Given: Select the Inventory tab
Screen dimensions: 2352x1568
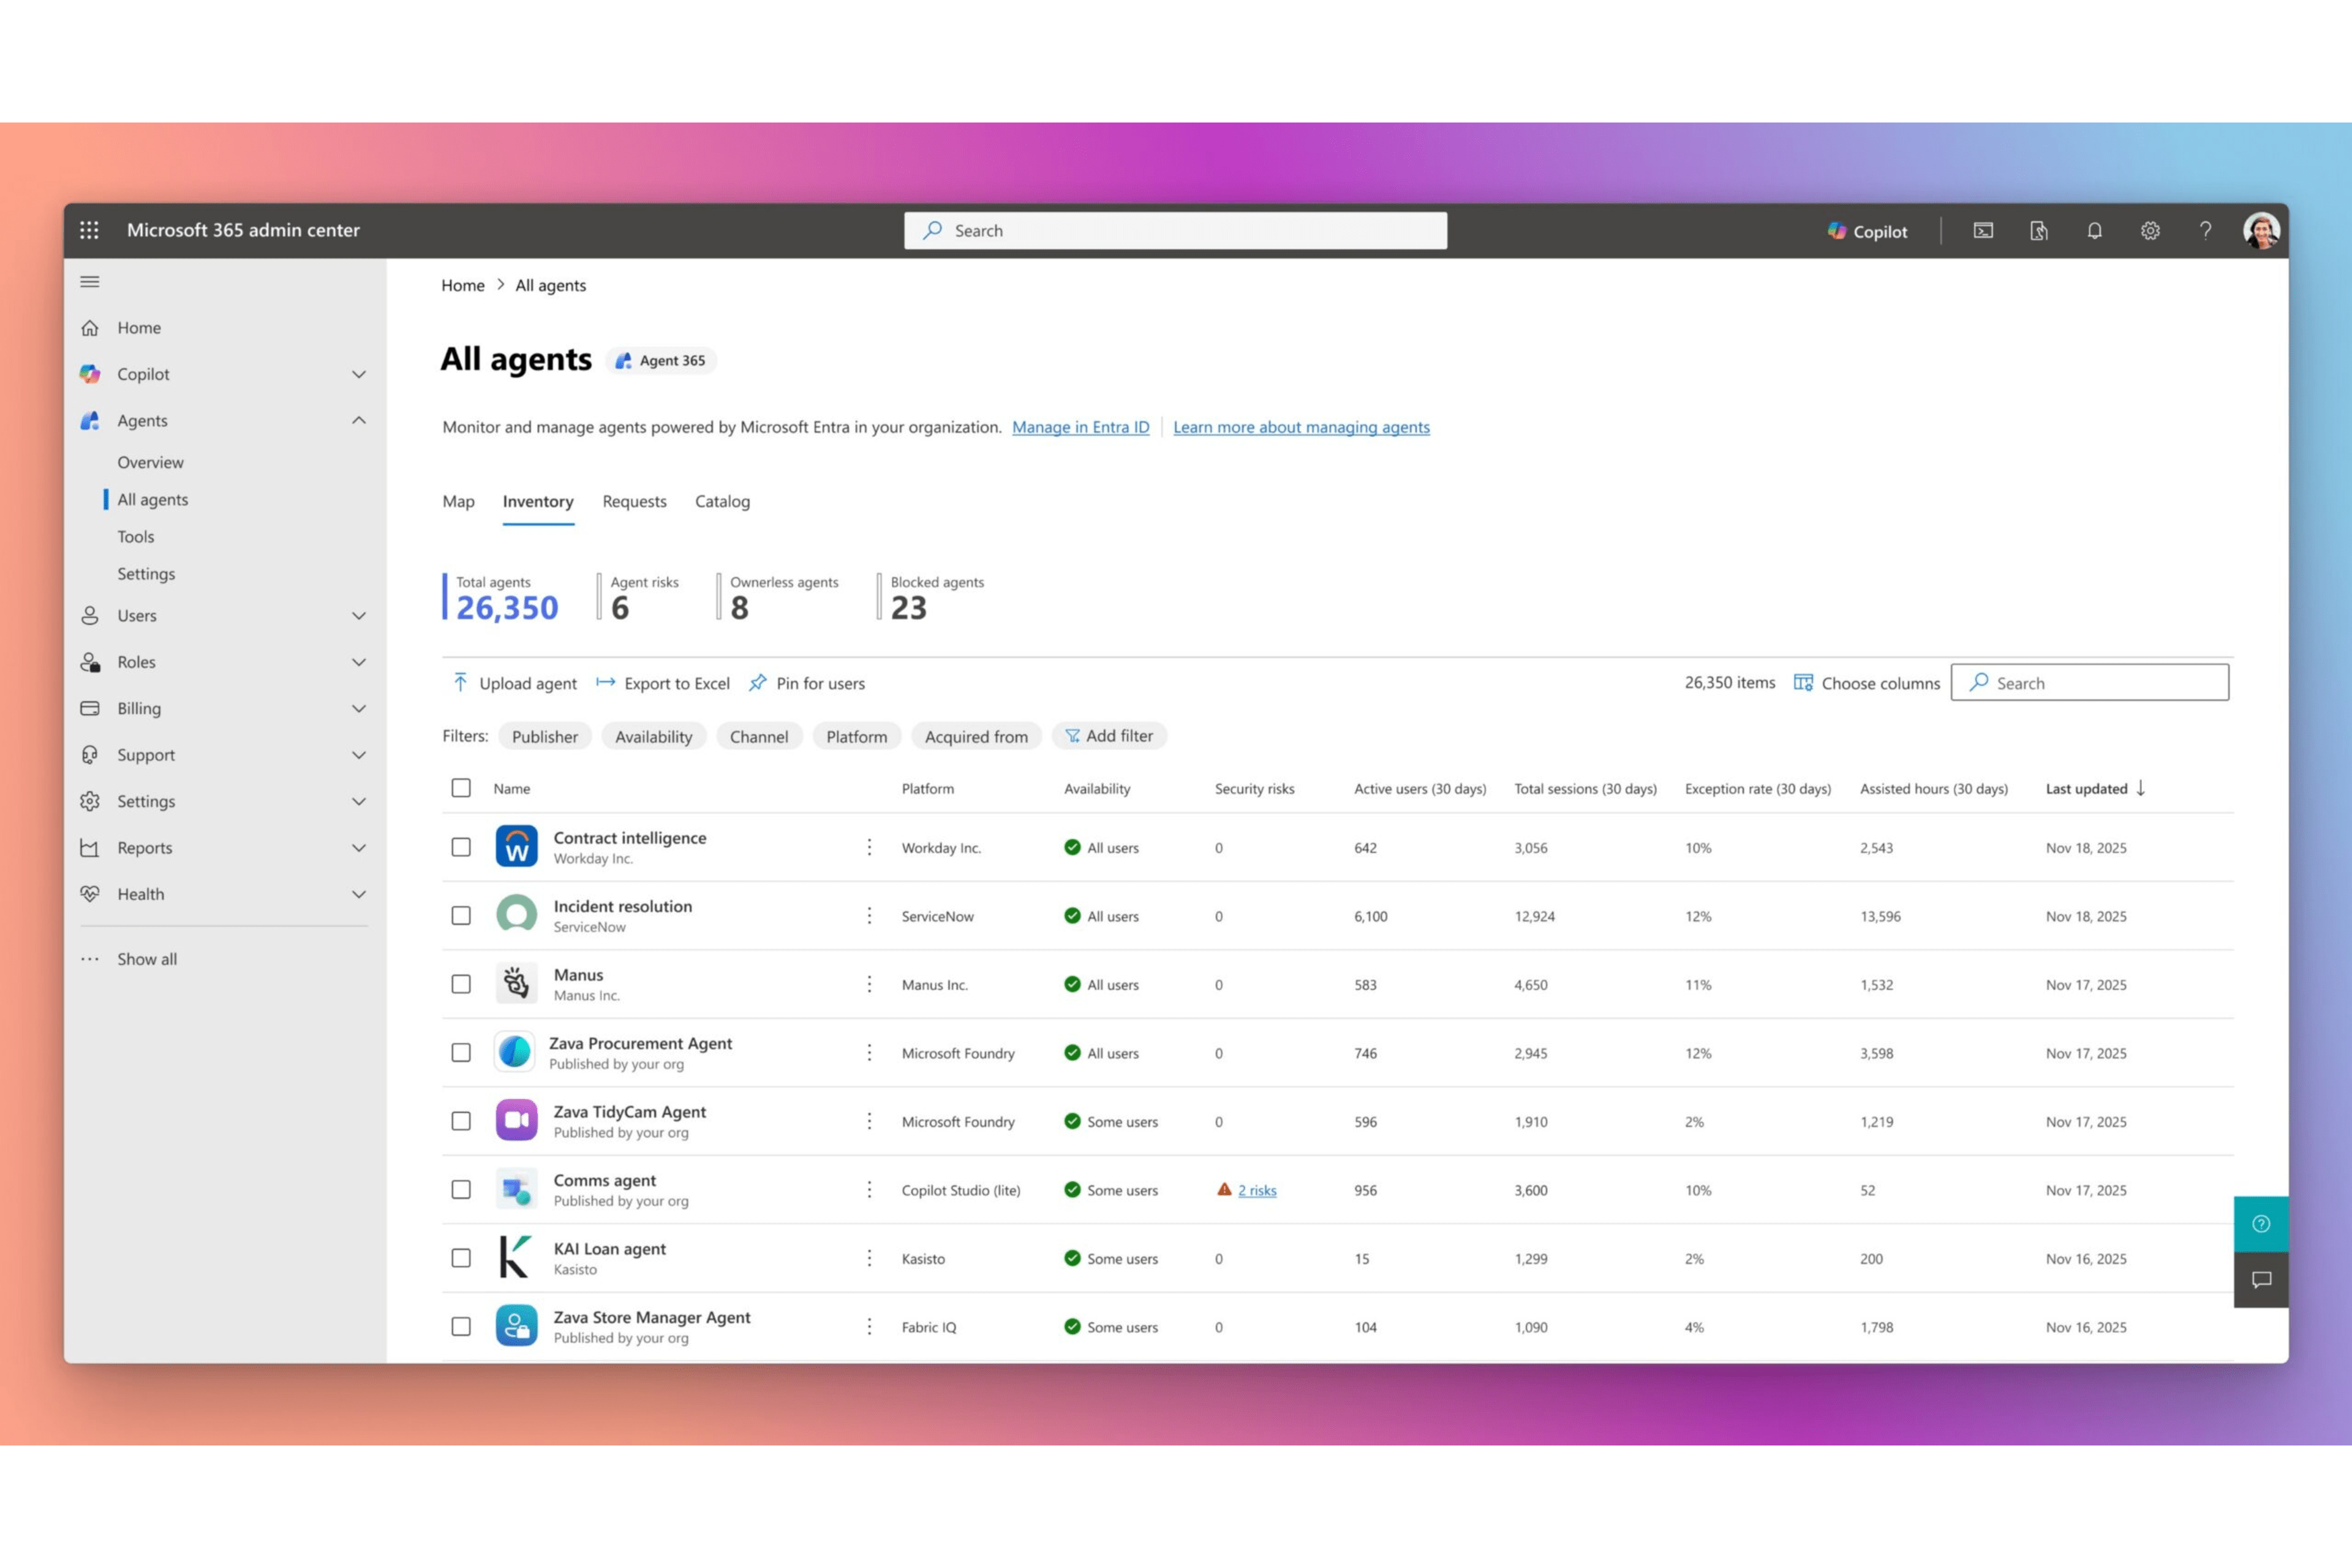Looking at the screenshot, I should coord(538,501).
